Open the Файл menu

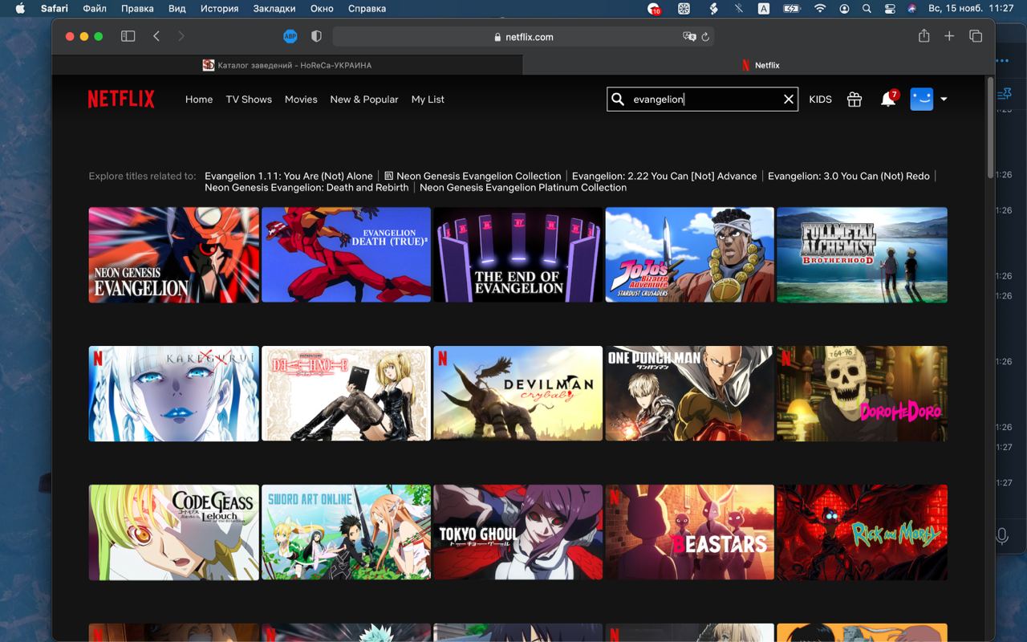(95, 8)
